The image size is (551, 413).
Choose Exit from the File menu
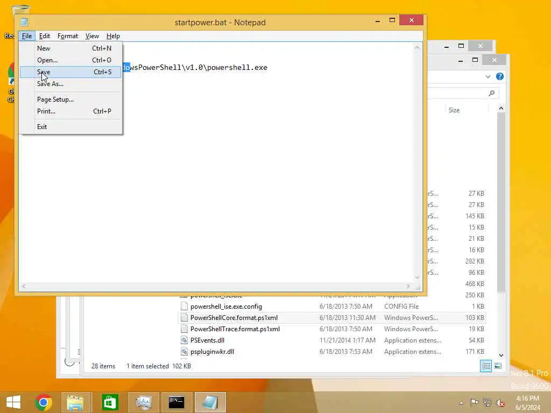[x=70, y=127]
